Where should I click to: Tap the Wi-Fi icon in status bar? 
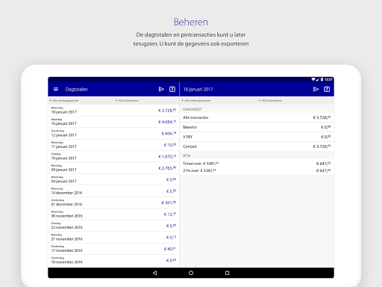[x=313, y=79]
